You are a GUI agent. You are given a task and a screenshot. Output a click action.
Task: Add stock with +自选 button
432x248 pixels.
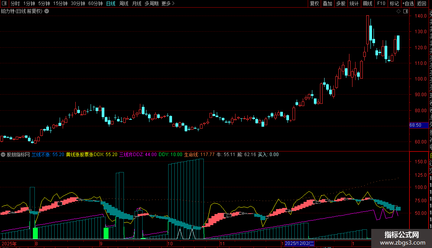(408, 3)
